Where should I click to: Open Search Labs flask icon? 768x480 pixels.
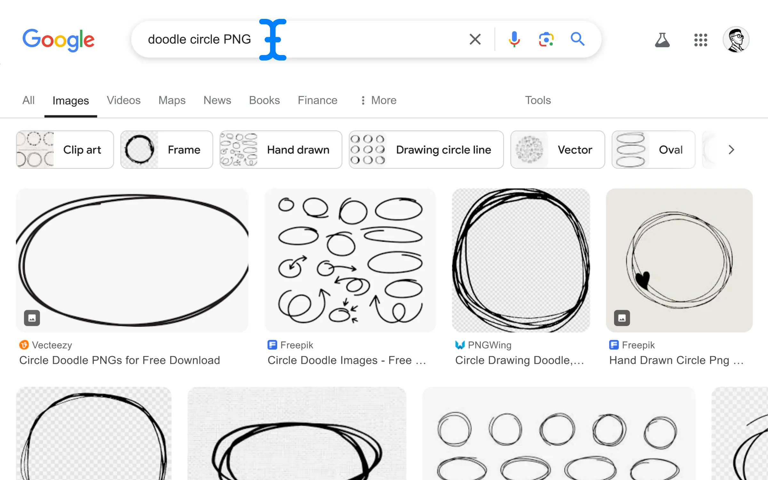point(662,40)
